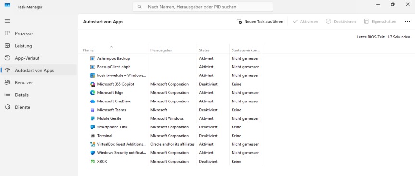Click the Aktivieren button
415x176 pixels.
(305, 22)
